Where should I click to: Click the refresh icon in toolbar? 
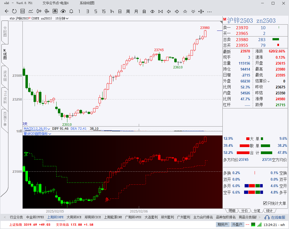14,11
